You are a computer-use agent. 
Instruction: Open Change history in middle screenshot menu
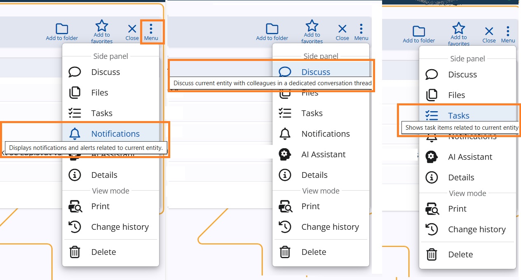(321, 227)
